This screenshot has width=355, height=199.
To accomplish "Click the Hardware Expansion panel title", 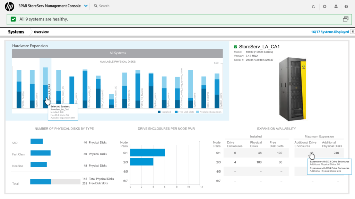I will pos(30,46).
